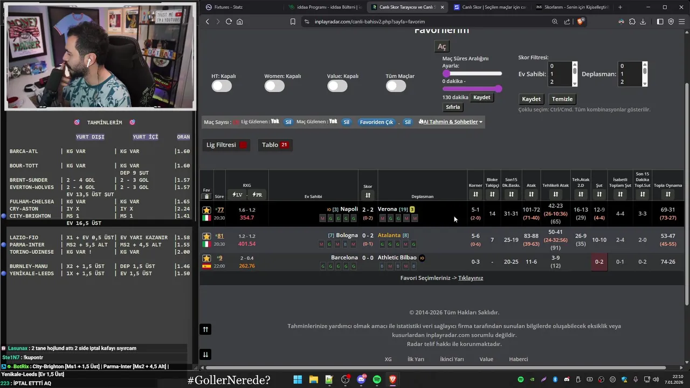This screenshot has width=690, height=388.
Task: Click the star icon on Bologna row
Action: [x=206, y=236]
